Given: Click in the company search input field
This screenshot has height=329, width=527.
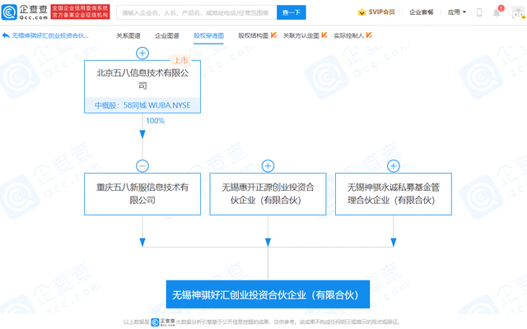Looking at the screenshot, I should click(197, 12).
